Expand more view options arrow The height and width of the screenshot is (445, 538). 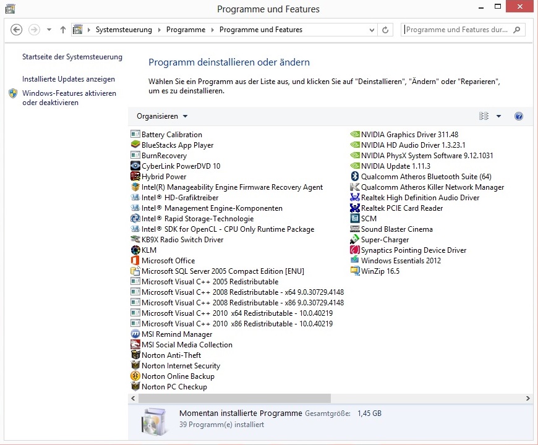click(x=498, y=116)
